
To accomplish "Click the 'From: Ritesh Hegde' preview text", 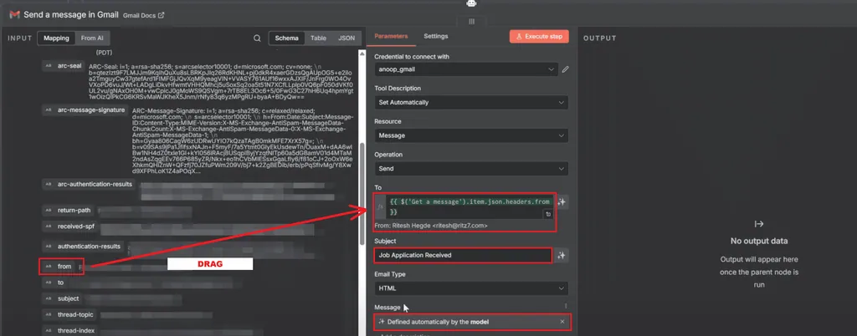I will point(431,226).
